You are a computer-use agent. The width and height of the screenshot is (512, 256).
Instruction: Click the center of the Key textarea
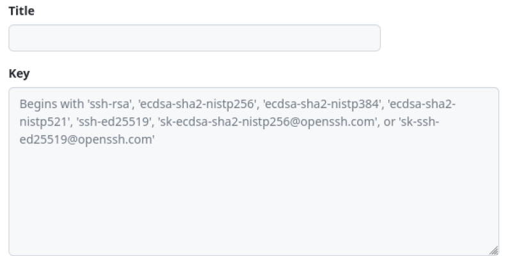pos(253,172)
